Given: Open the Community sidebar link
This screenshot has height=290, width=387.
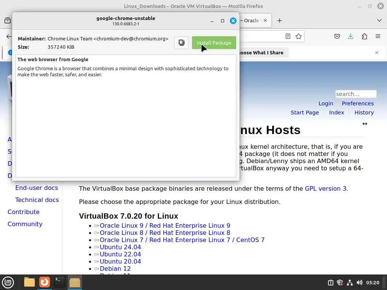Looking at the screenshot, I should [25, 224].
